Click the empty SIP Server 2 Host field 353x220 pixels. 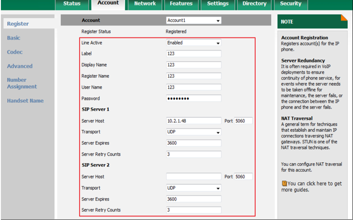click(x=194, y=177)
